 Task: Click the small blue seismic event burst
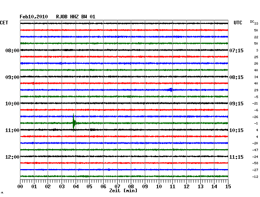point(171,90)
